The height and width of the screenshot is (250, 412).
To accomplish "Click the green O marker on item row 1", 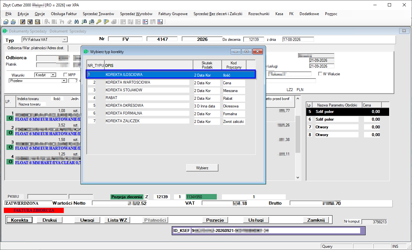I will click(x=11, y=118).
